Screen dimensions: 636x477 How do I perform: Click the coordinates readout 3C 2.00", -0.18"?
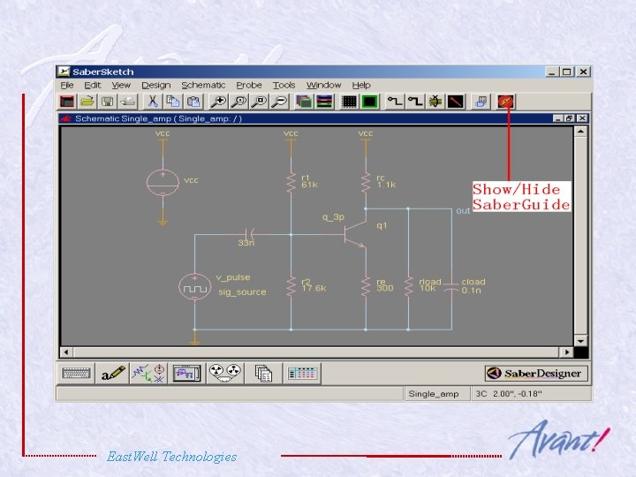coord(509,394)
